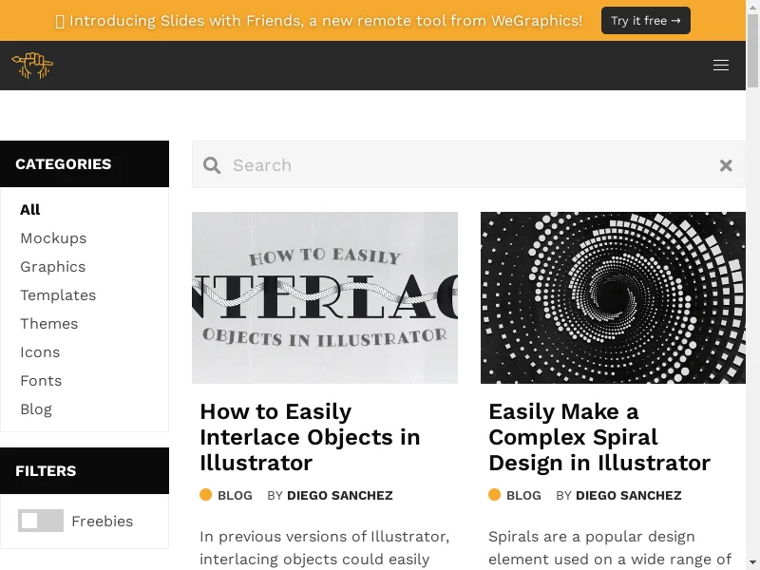
Task: Toggle the Freebies filter switch
Action: [41, 521]
